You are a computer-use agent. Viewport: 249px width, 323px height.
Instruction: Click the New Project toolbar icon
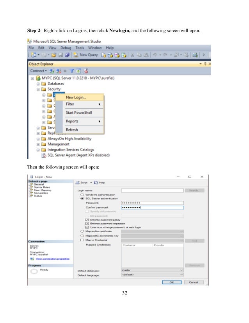click(x=34, y=55)
